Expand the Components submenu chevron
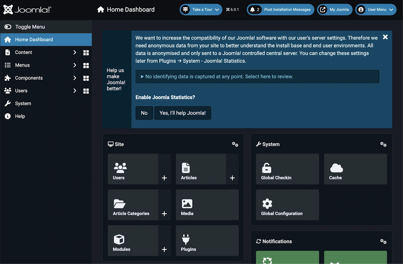Viewport: 403px width, 264px height. (75, 78)
